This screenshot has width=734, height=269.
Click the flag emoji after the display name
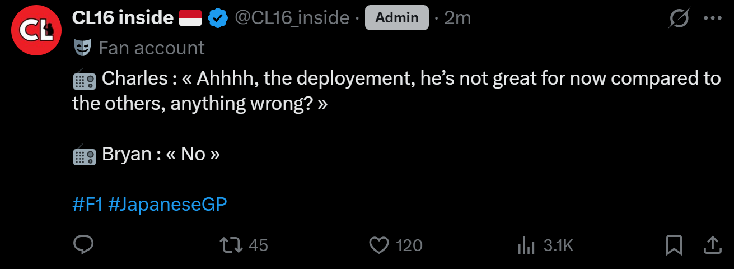point(190,18)
